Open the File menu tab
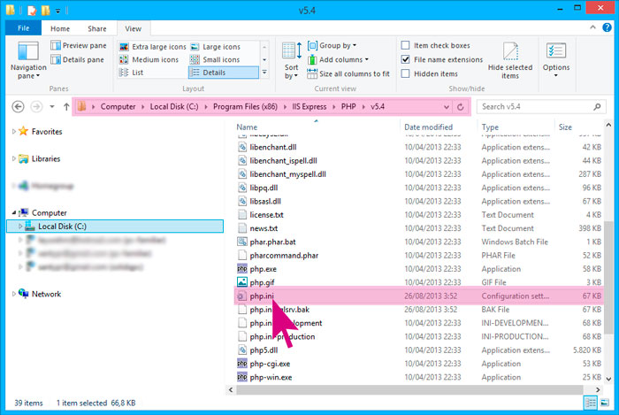This screenshot has width=619, height=415. pyautogui.click(x=23, y=28)
